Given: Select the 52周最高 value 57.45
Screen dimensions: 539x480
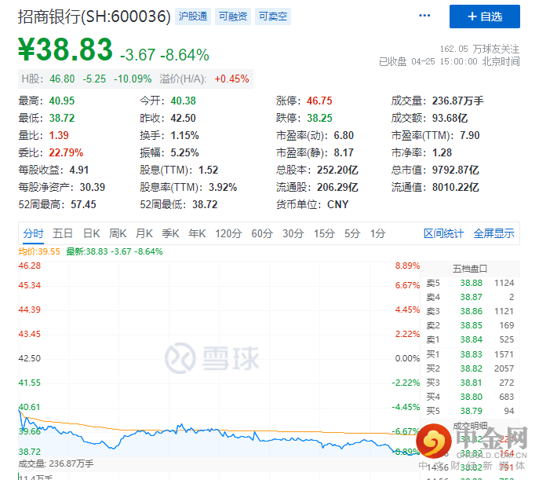Looking at the screenshot, I should [x=83, y=204].
